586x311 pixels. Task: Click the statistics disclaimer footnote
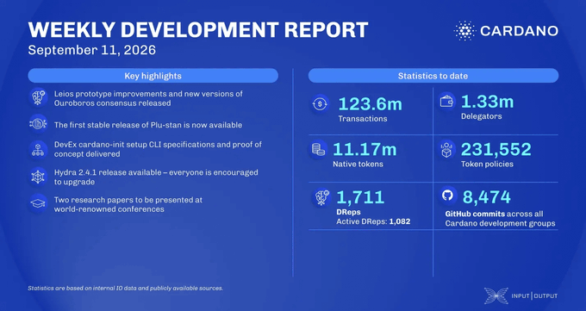point(126,289)
